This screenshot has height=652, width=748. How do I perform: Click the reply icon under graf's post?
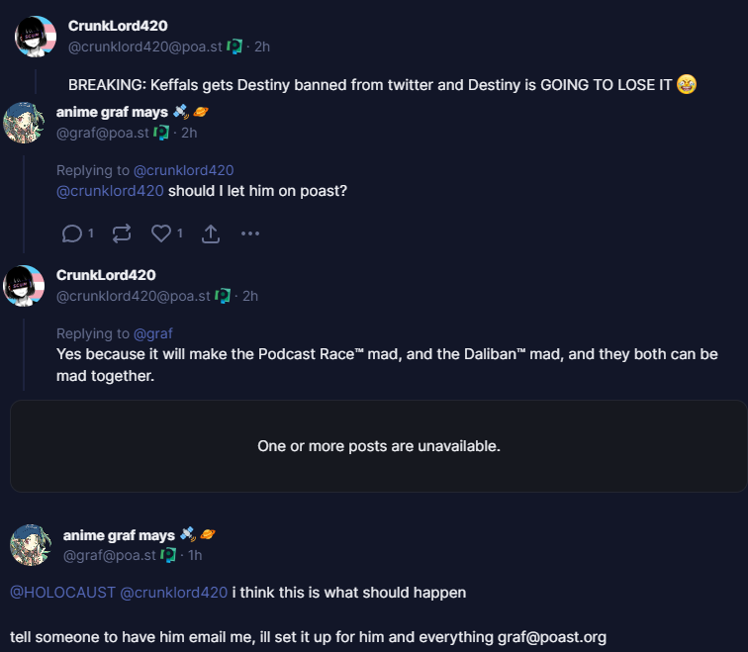coord(71,233)
